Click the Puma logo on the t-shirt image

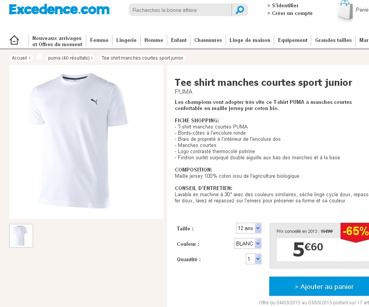[x=94, y=102]
